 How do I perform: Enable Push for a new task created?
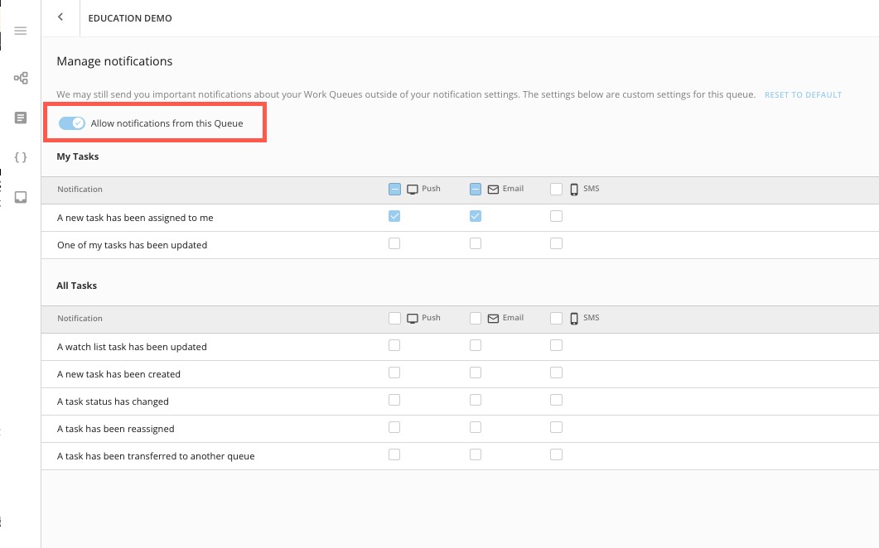point(394,373)
